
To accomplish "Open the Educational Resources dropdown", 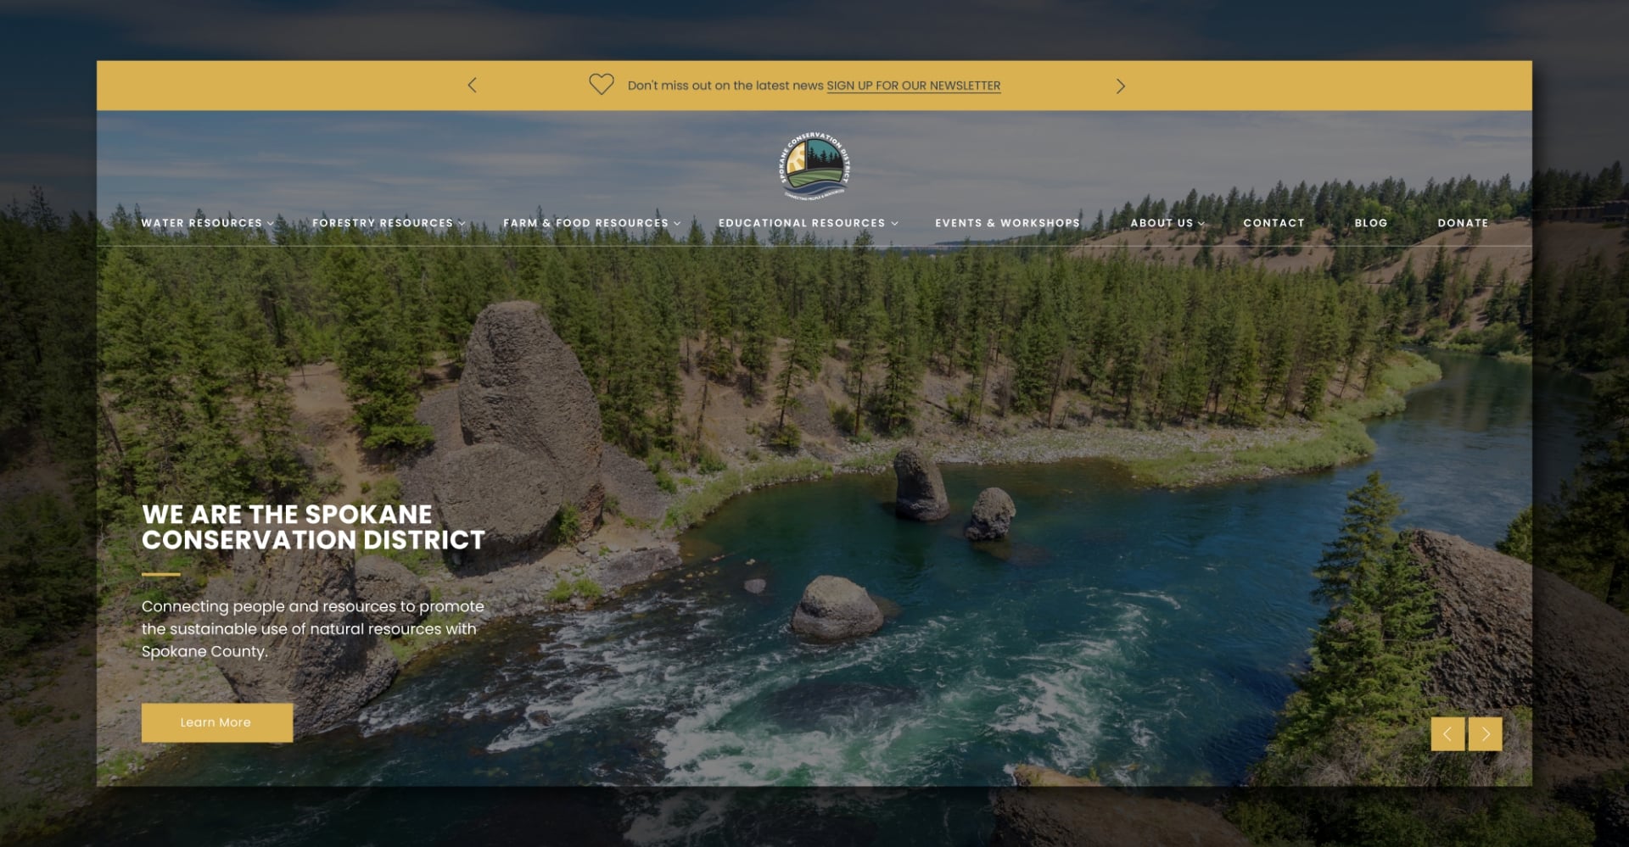I will 808,223.
